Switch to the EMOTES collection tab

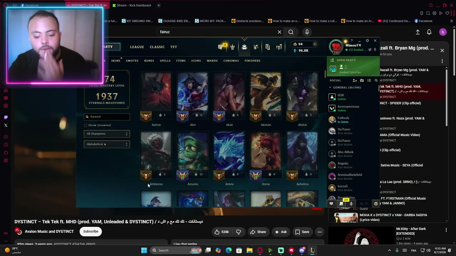[132, 61]
